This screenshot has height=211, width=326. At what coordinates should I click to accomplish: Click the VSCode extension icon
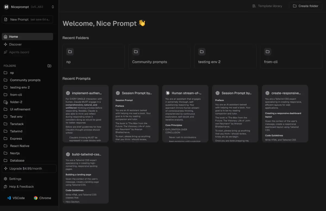9,198
